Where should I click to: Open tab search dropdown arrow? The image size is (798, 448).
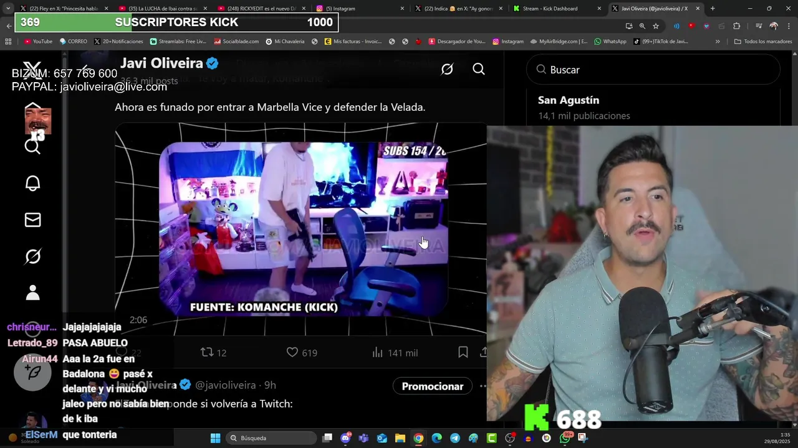pos(7,9)
